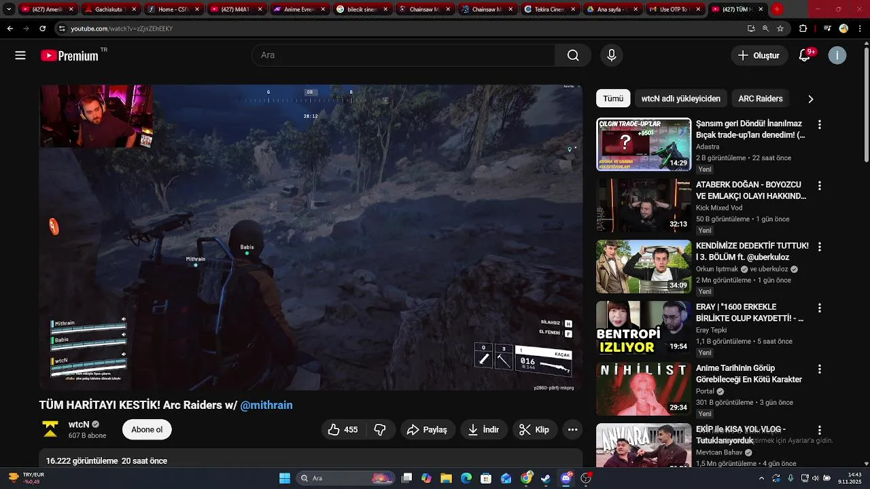Click the video player area
Screen dimensions: 870x489
pos(311,238)
